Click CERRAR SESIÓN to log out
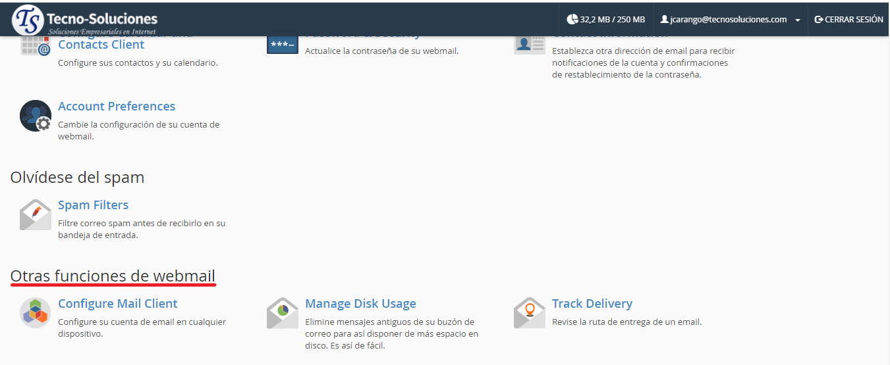 pyautogui.click(x=848, y=20)
